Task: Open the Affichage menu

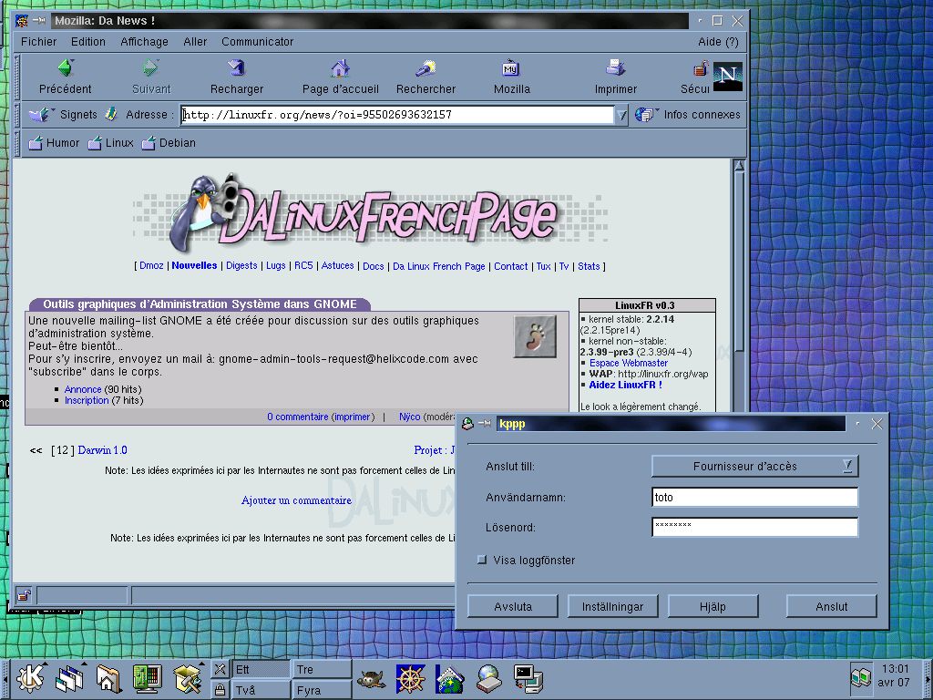Action: pyautogui.click(x=144, y=42)
